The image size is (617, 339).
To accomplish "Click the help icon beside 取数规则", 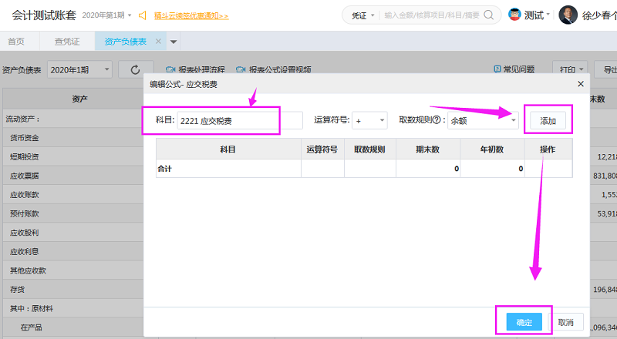I will [x=437, y=120].
